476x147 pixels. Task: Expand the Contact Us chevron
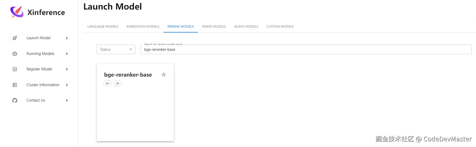[x=67, y=100]
